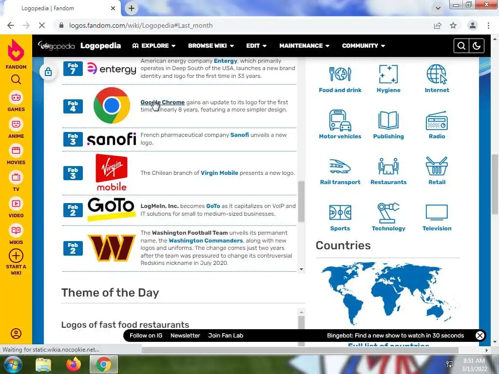Click the Washington Commanders W logo
Screen dimensions: 499x374
[x=112, y=248]
